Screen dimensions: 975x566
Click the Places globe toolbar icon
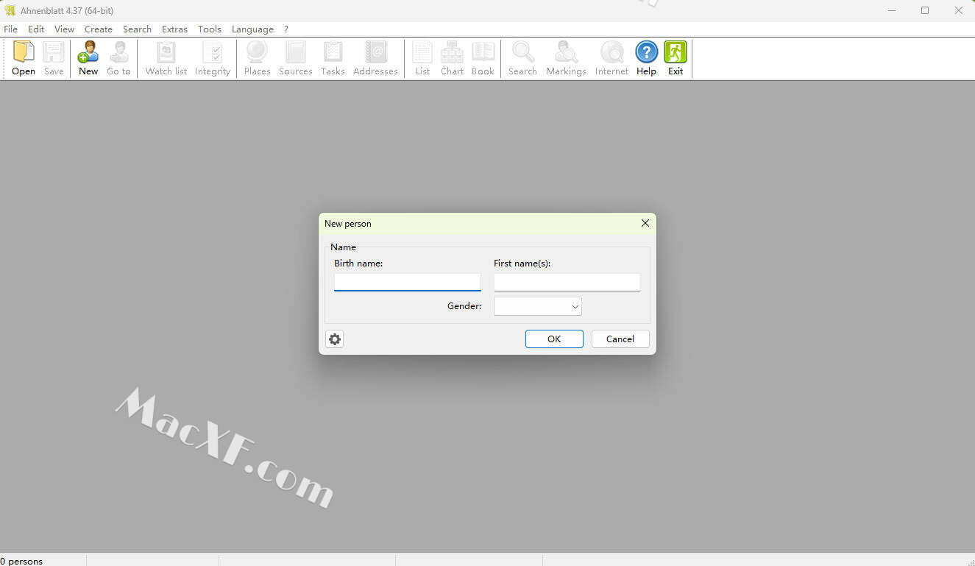257,53
